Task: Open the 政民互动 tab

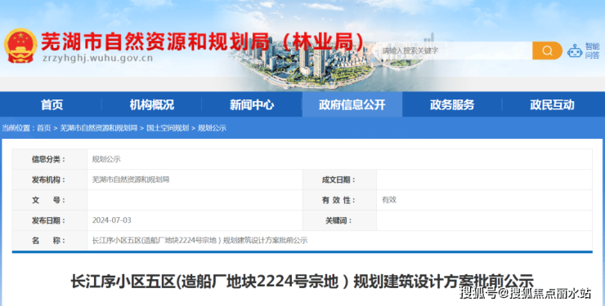Action: 552,104
